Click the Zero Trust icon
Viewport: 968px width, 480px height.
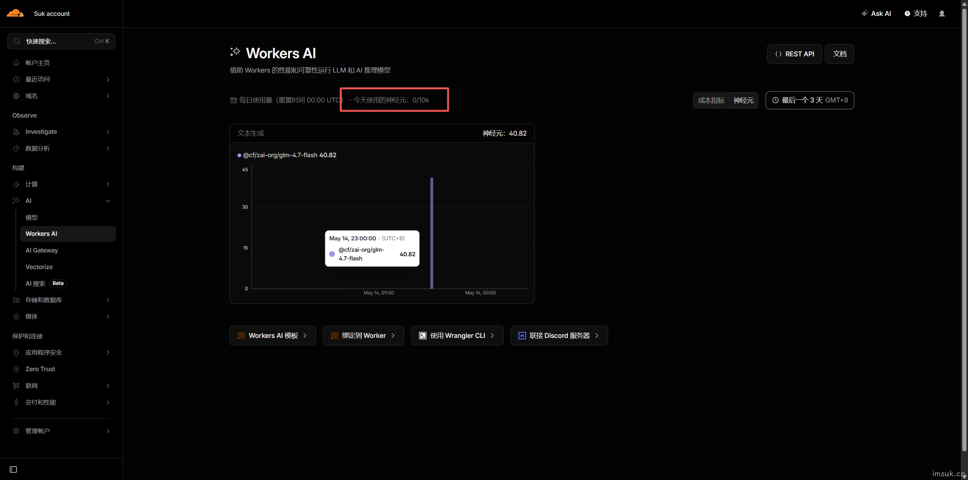16,369
